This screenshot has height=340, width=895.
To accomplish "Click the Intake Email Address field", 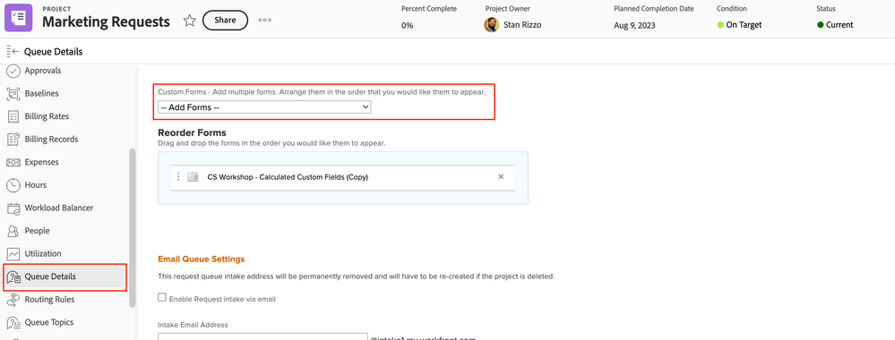I will click(262, 336).
